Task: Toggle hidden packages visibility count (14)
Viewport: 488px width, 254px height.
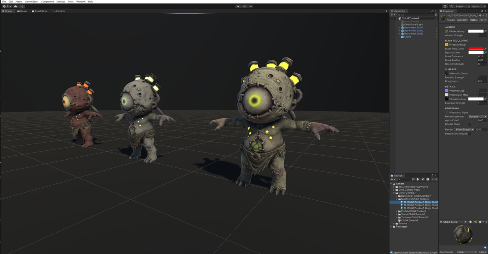Action: (x=434, y=179)
